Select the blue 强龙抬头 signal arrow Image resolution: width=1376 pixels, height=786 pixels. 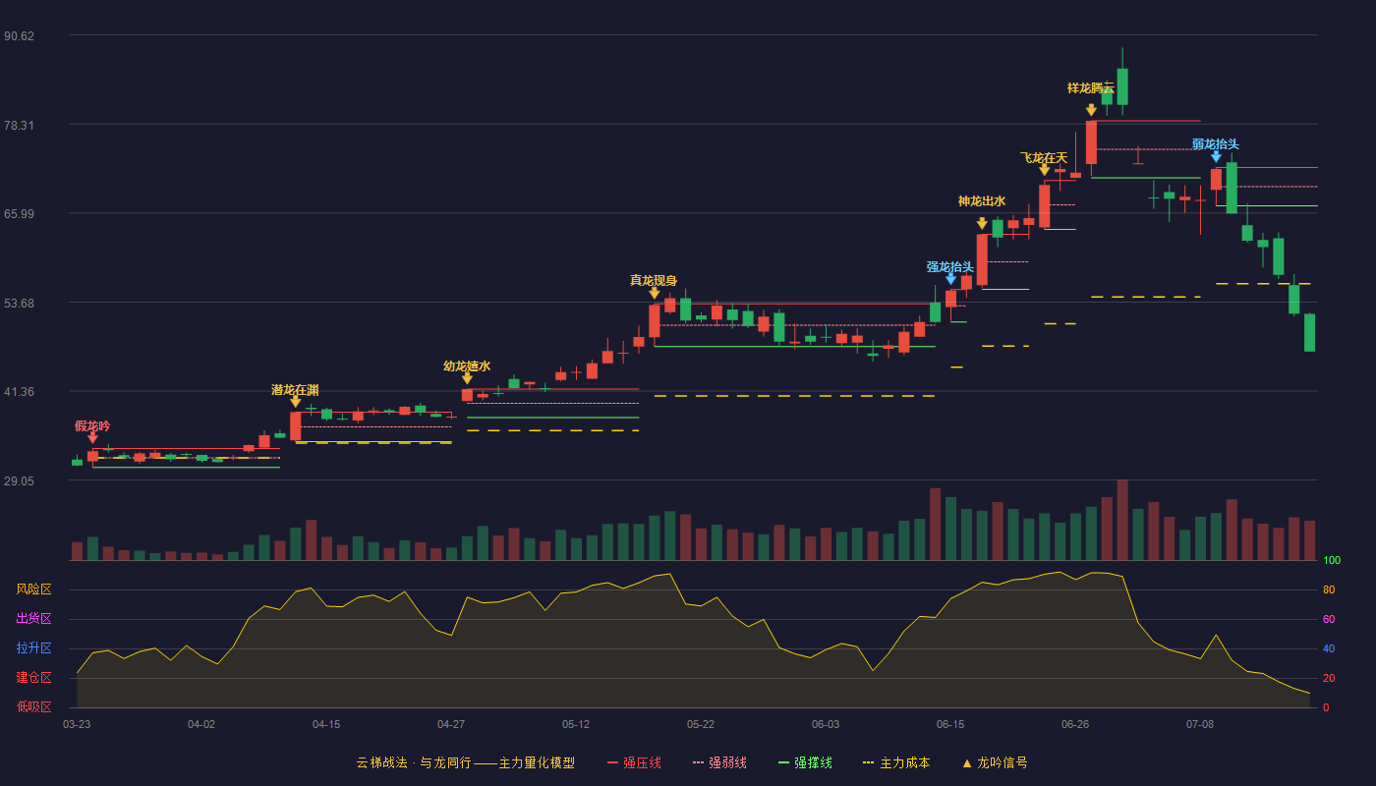tap(950, 279)
